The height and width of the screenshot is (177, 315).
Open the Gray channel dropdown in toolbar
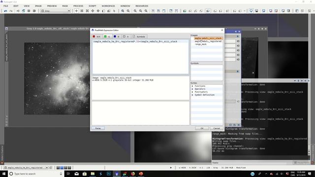click(56, 11)
